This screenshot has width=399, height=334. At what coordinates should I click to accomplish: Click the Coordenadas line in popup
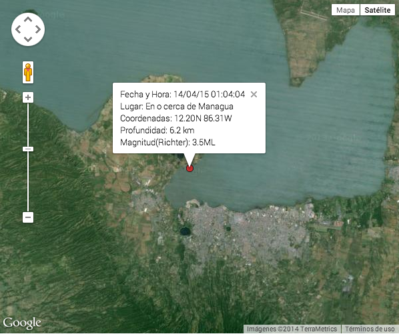(x=176, y=118)
